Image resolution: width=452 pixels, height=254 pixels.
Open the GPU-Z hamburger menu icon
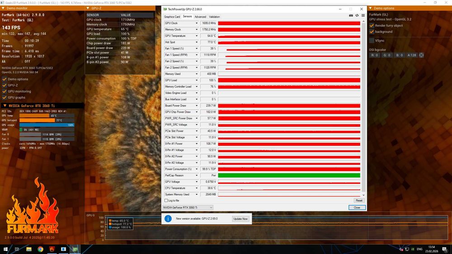[363, 15]
